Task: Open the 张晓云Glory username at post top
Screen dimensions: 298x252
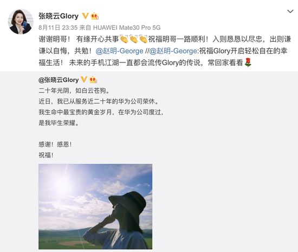Action: (59, 16)
